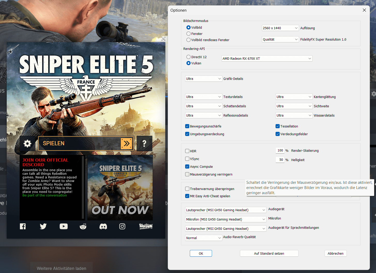The height and width of the screenshot is (273, 376).
Task: Click Weitere Aktivitäten laden button
Action: pyautogui.click(x=61, y=268)
